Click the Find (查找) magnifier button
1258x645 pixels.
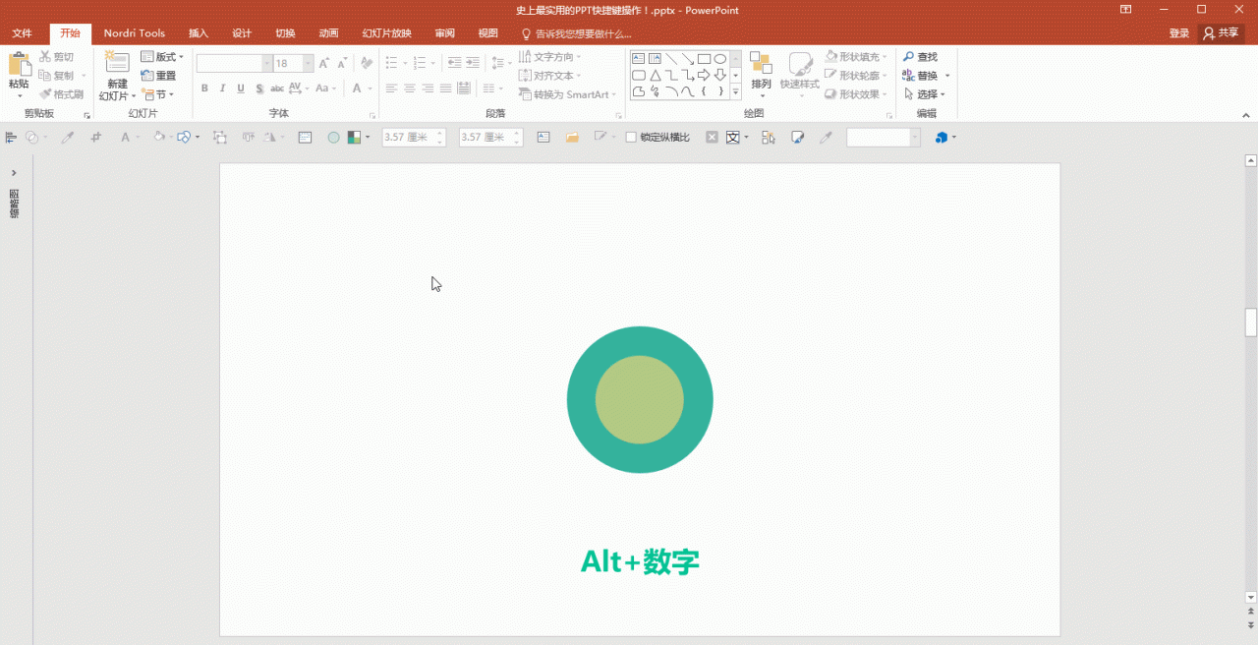[920, 57]
